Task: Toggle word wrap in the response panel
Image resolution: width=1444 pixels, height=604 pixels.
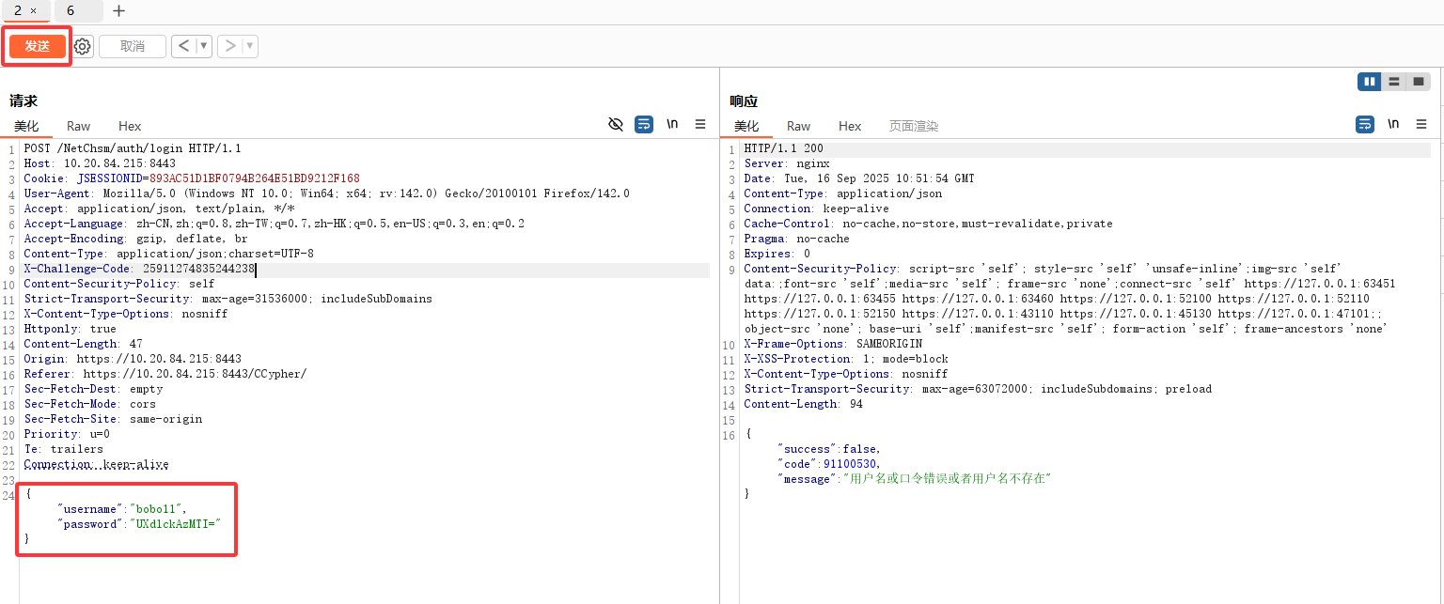Action: click(1365, 124)
